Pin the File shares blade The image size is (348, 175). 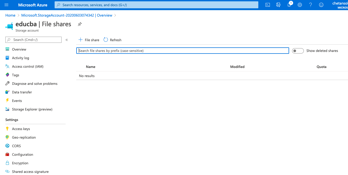(x=80, y=24)
